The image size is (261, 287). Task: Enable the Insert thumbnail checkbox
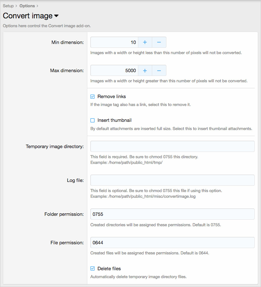point(93,120)
